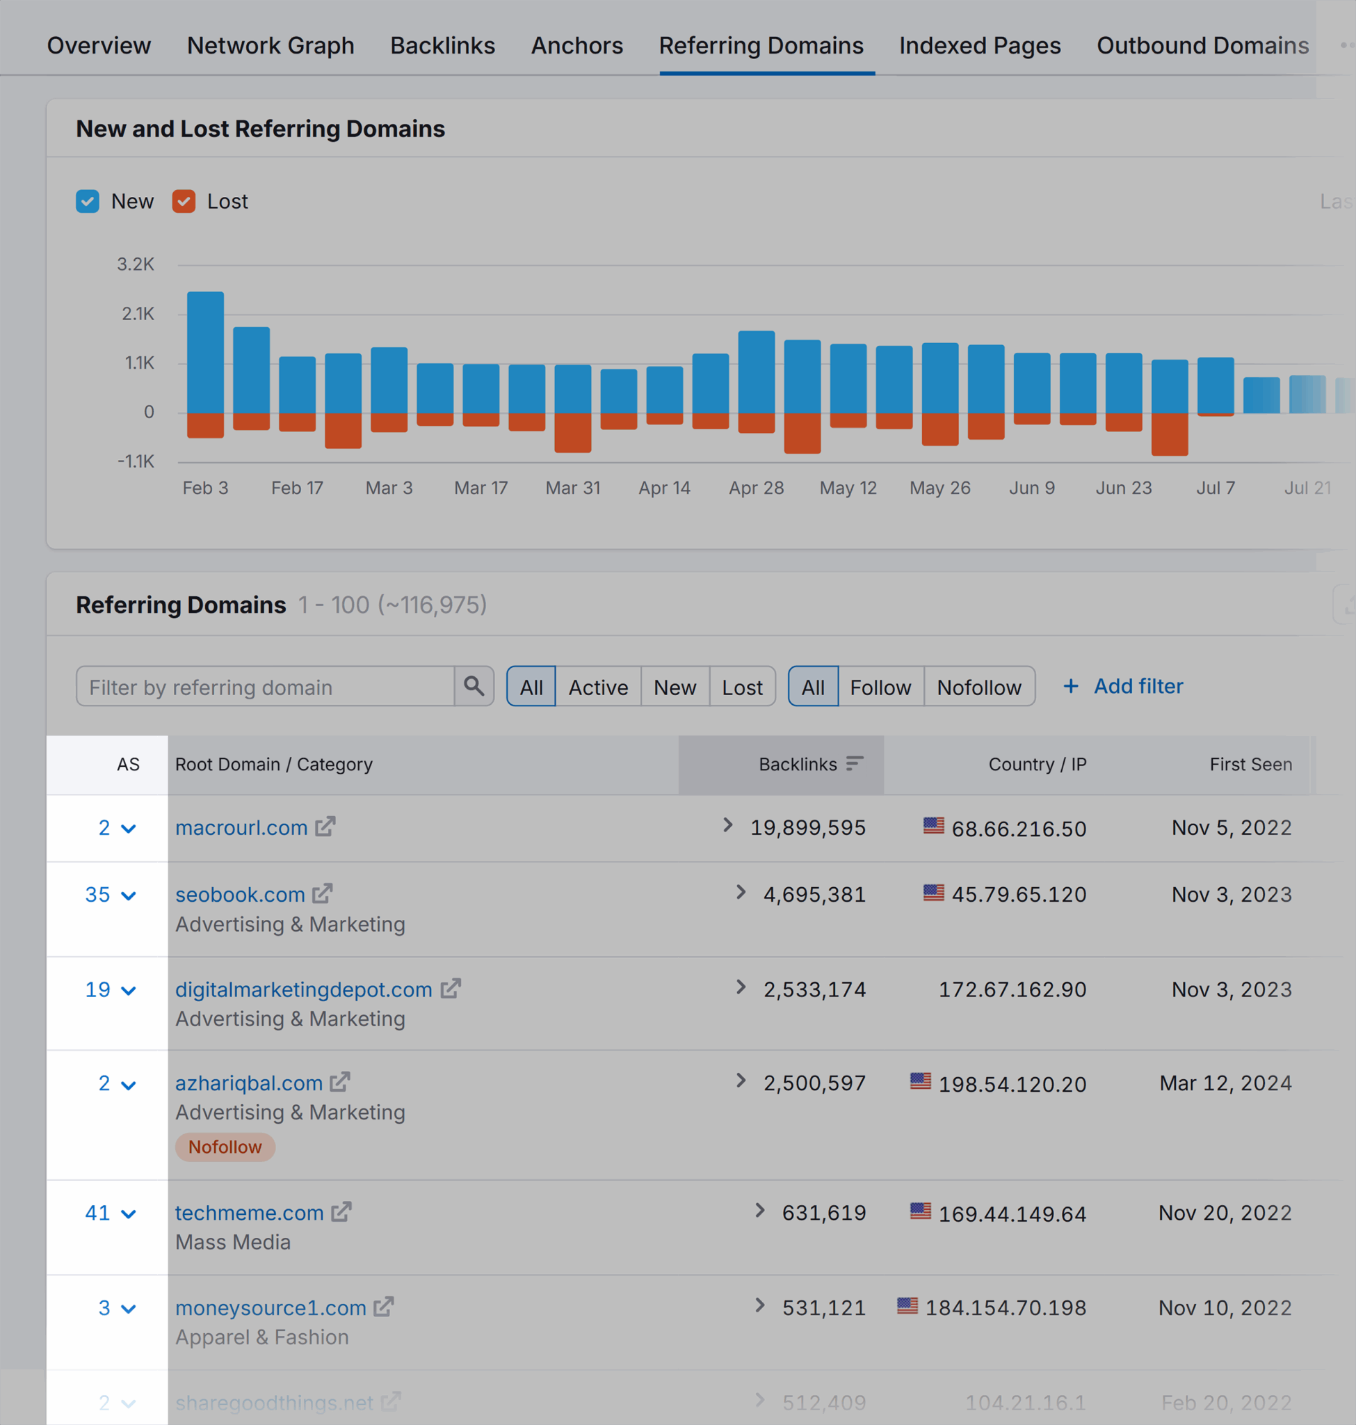Expand backlinks arrow for 531,121 count
The height and width of the screenshot is (1425, 1356).
pyautogui.click(x=759, y=1305)
